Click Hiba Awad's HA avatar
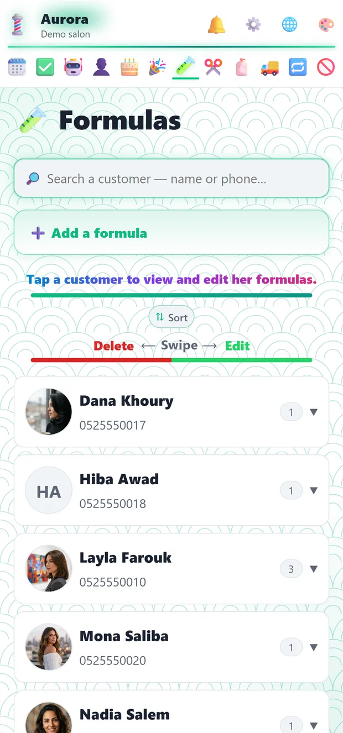Screen dimensions: 343x733 tap(49, 491)
